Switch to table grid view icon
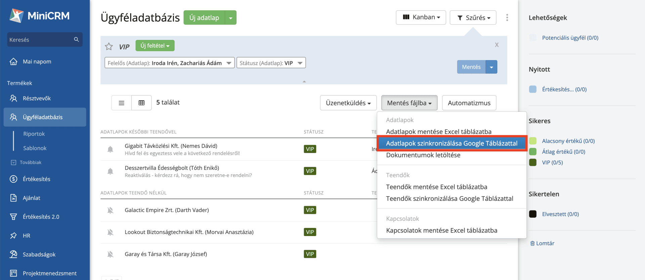The width and height of the screenshot is (645, 280). click(x=141, y=103)
